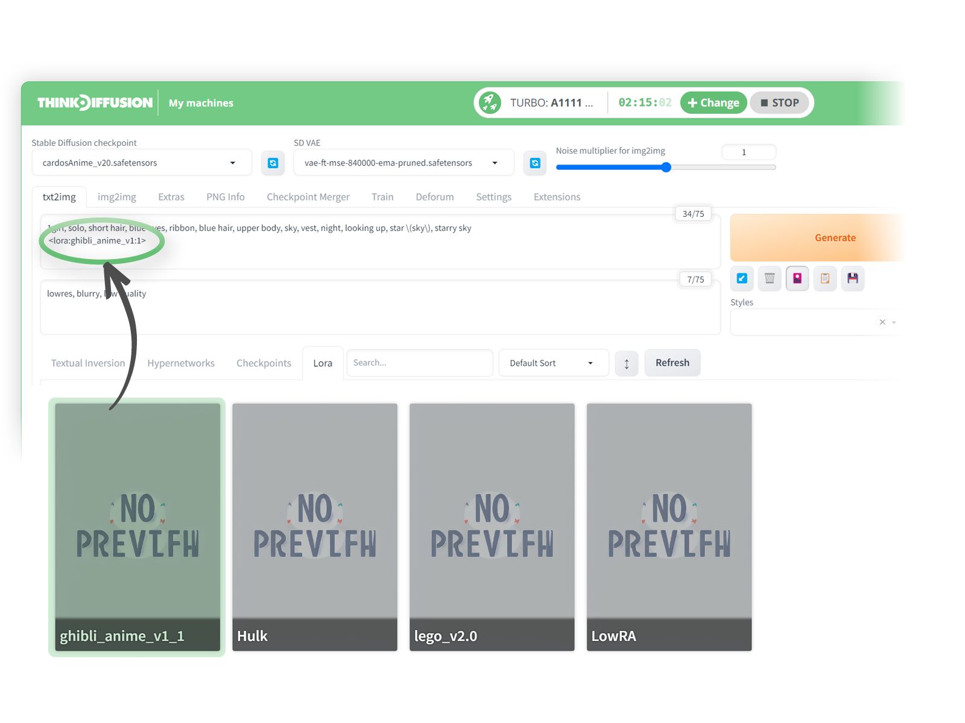Select the Hulk Lora card
Screen dimensions: 965x723
315,527
